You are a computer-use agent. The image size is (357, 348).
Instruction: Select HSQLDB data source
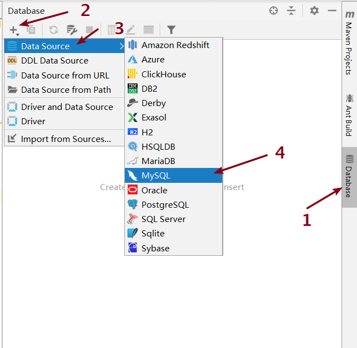click(x=174, y=146)
